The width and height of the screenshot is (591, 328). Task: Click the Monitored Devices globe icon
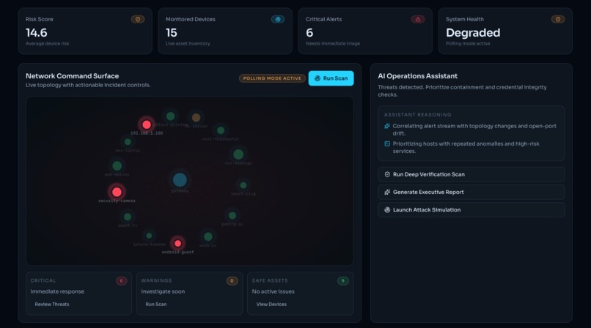pos(278,19)
